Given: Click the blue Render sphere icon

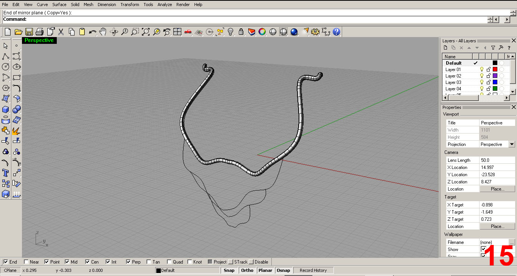Looking at the screenshot, I should pos(294,32).
